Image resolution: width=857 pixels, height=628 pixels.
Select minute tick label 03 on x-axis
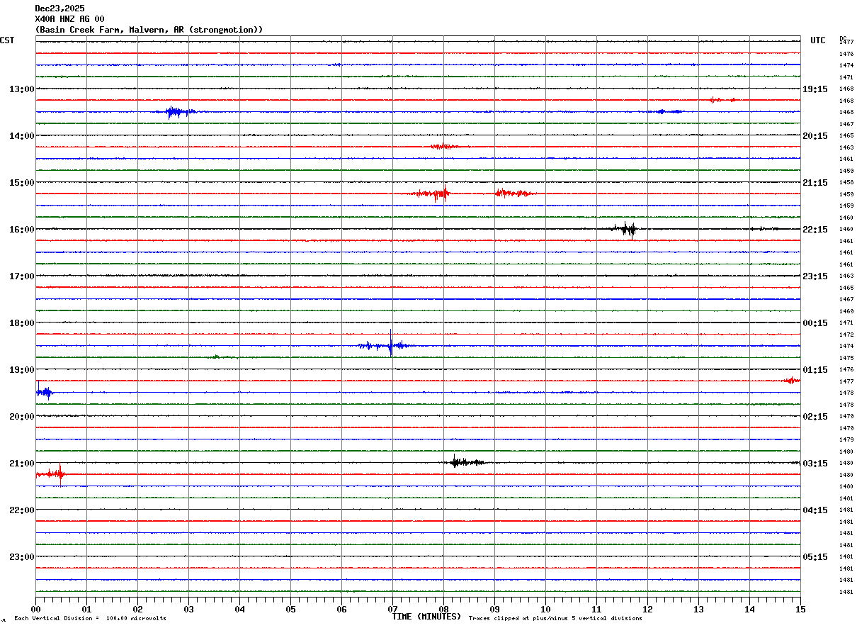coord(188,609)
